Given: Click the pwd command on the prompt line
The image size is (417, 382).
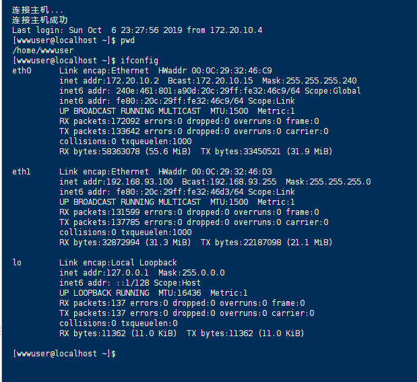Looking at the screenshot, I should tap(128, 40).
